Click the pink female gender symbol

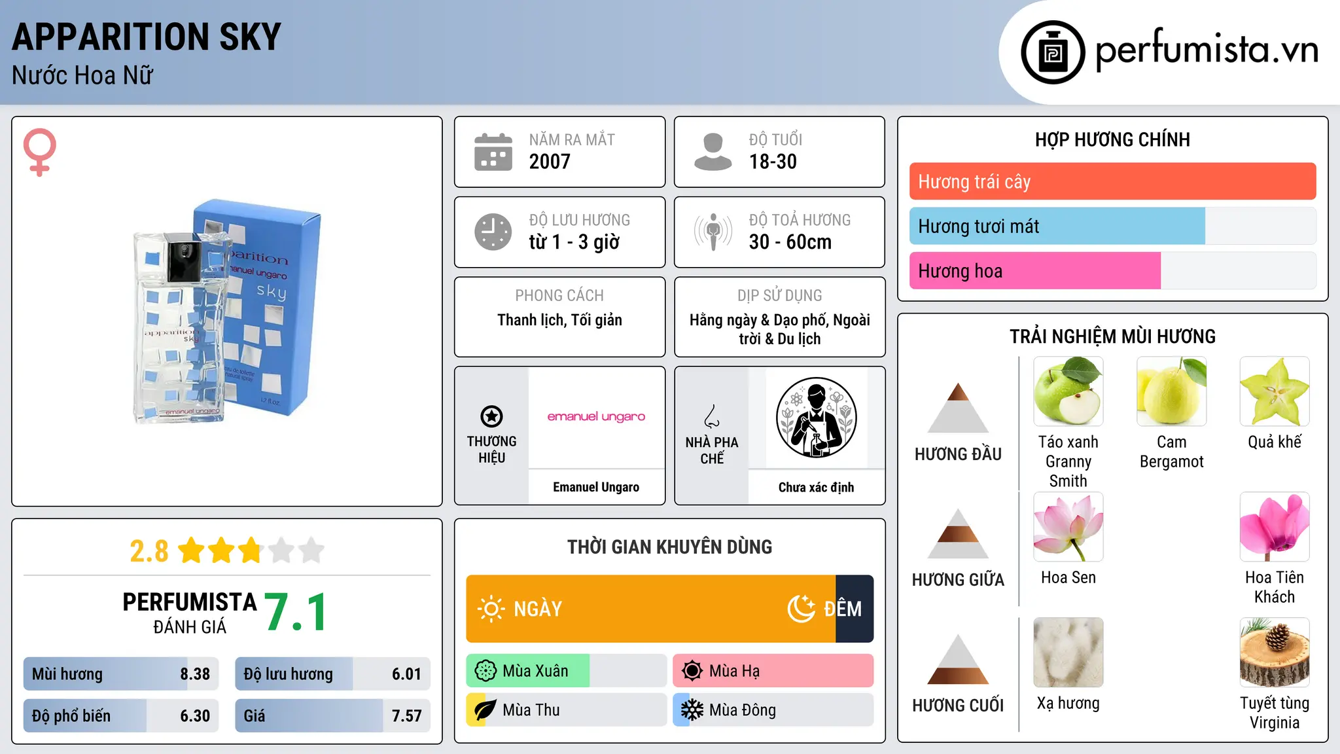pyautogui.click(x=39, y=153)
